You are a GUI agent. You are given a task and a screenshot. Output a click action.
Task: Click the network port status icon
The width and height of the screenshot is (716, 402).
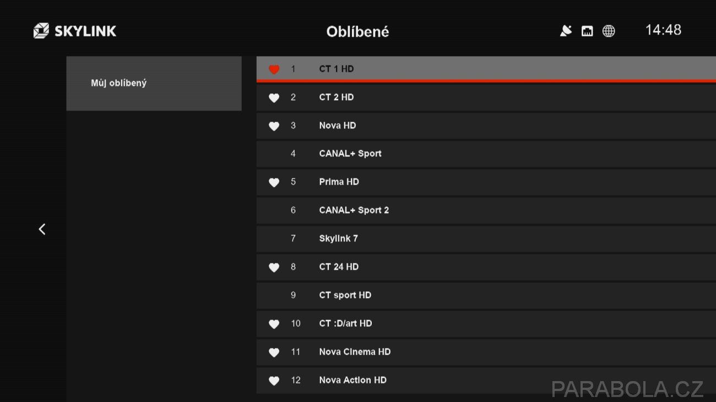tap(587, 31)
